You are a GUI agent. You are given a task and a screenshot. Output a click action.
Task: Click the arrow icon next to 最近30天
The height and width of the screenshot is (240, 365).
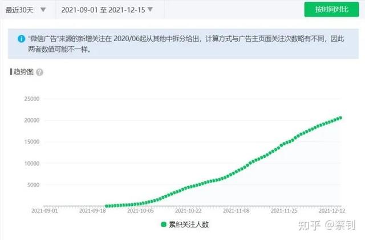click(x=43, y=10)
